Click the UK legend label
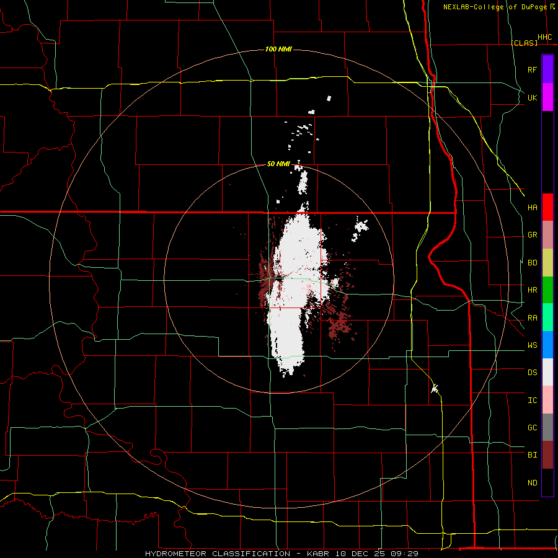The height and width of the screenshot is (558, 558). [x=533, y=98]
